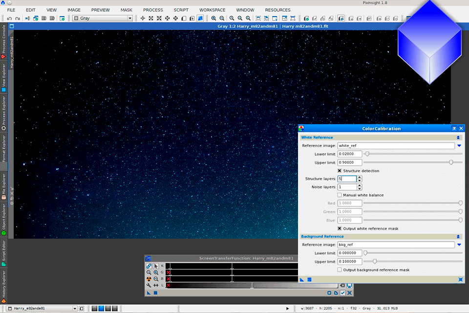Open the SCRIPT menu
The height and width of the screenshot is (313, 469).
coord(181,10)
